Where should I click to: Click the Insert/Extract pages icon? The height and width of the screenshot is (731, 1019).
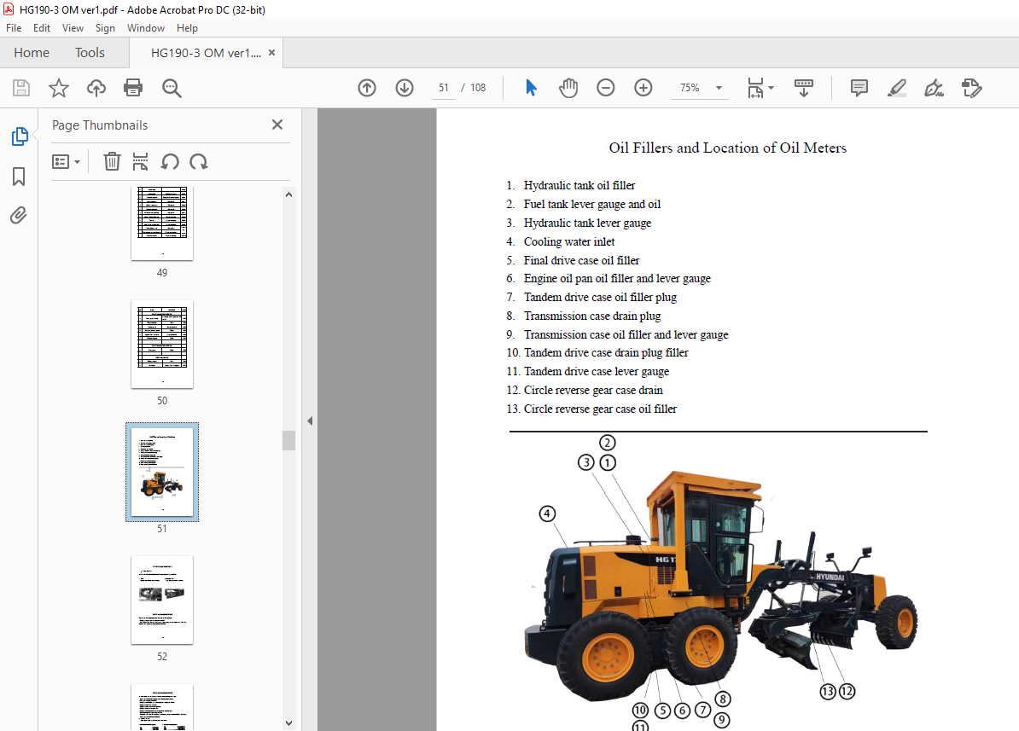[140, 161]
